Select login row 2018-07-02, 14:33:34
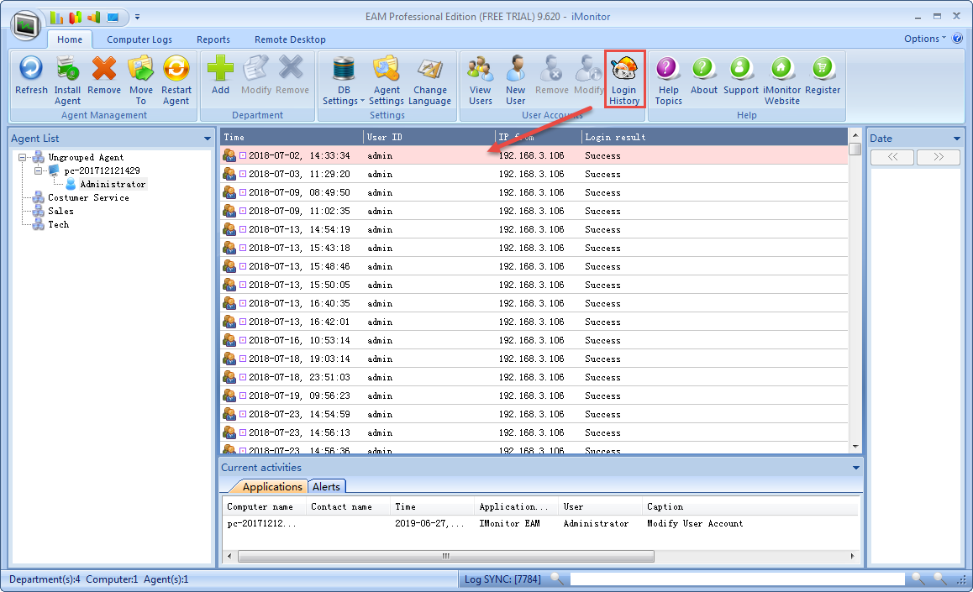 [534, 155]
